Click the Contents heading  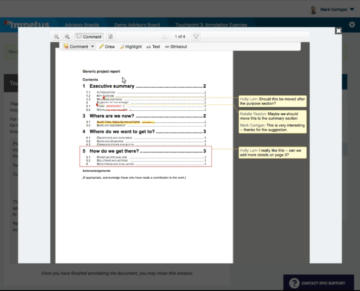[x=90, y=80]
